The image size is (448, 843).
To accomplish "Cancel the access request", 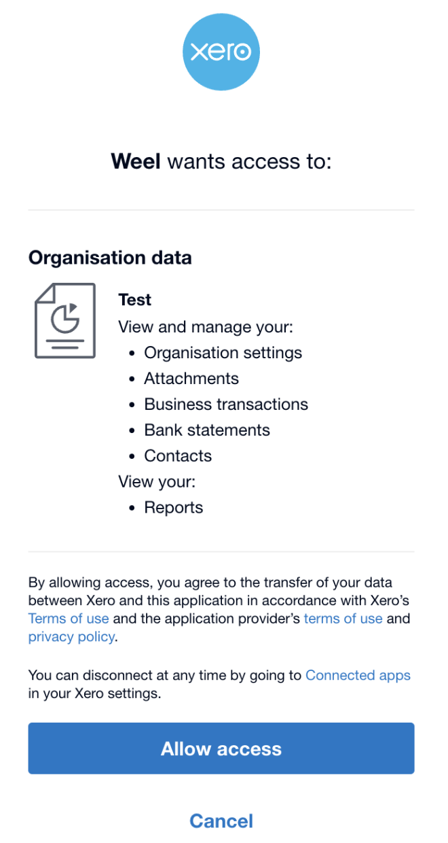I will click(221, 821).
